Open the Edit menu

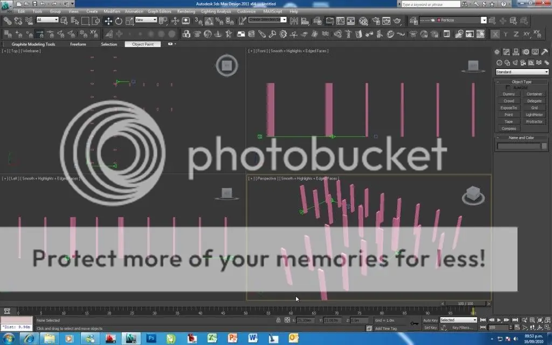point(22,11)
